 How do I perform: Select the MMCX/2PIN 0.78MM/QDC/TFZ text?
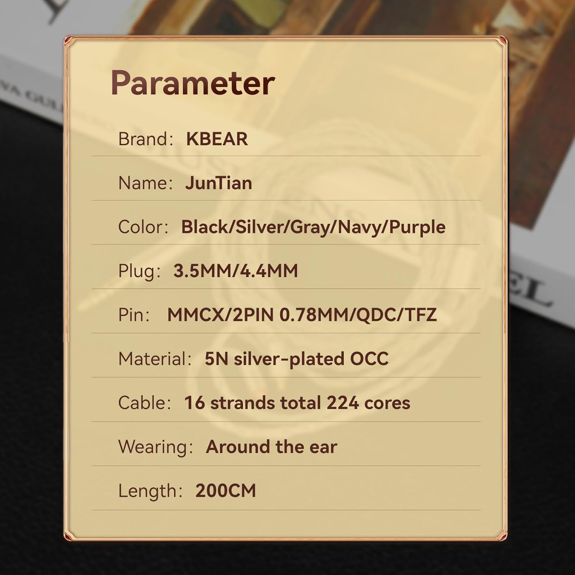[302, 315]
